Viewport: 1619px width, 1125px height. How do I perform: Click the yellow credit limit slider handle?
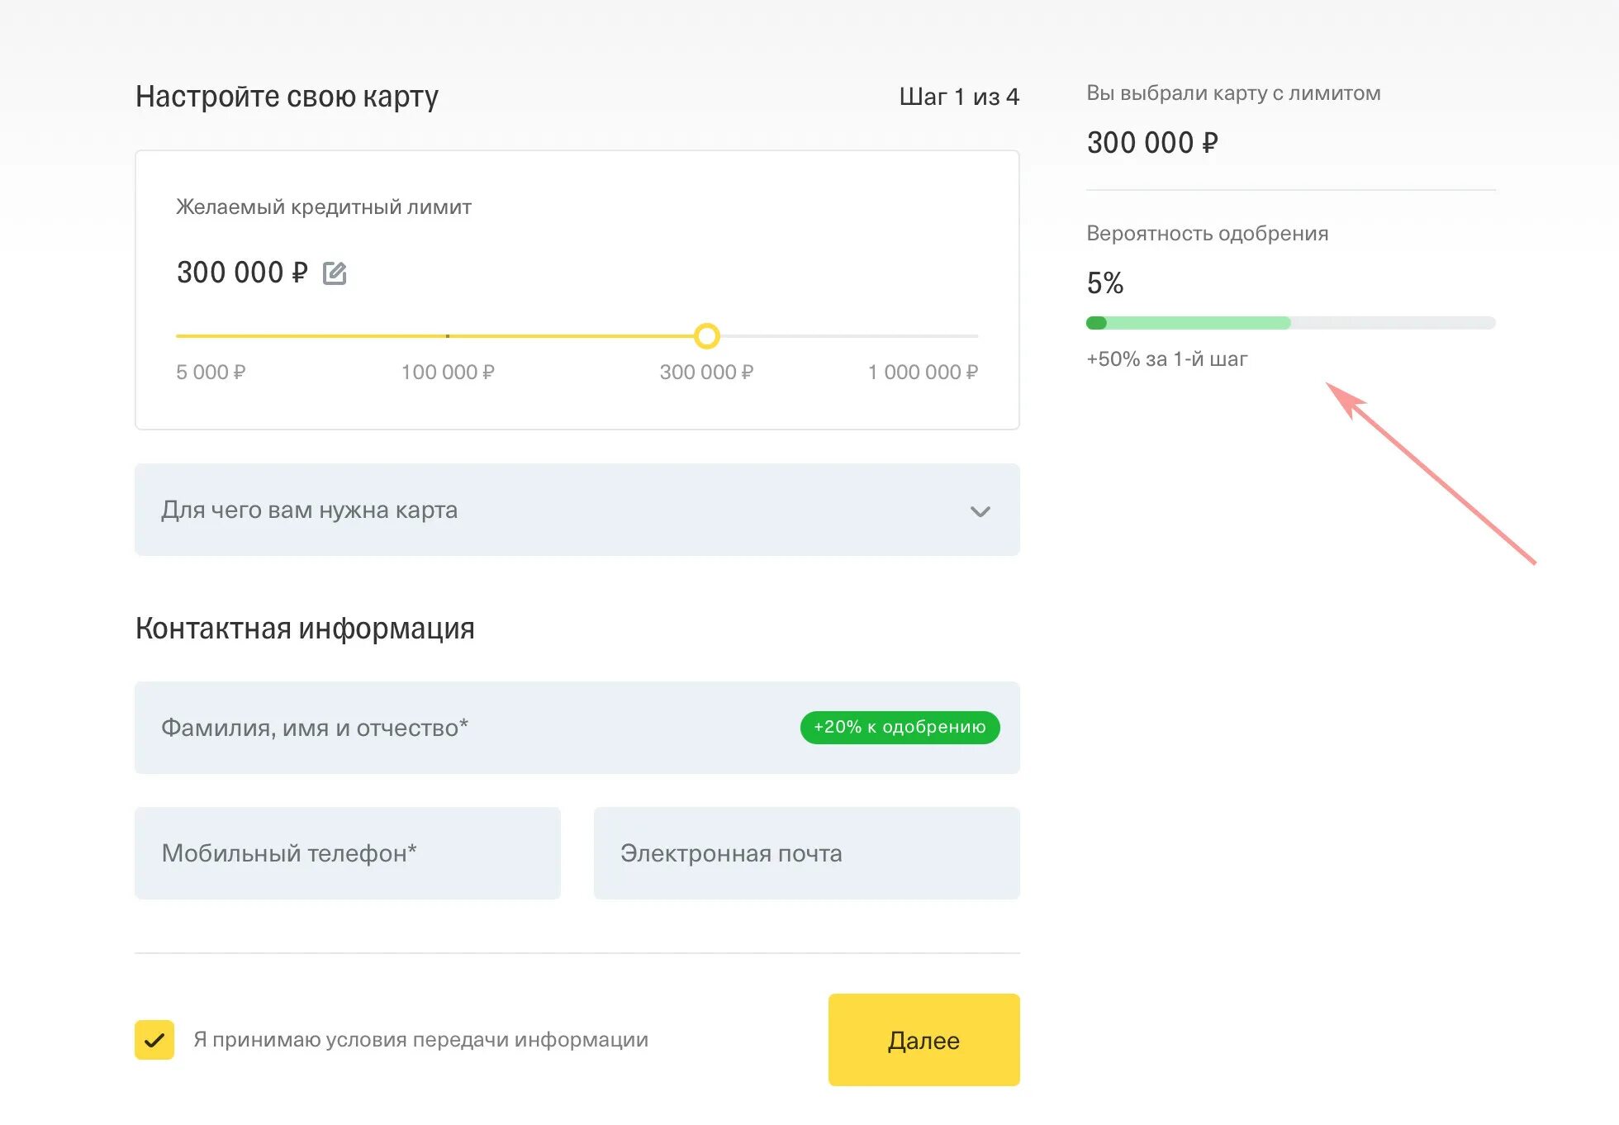tap(707, 336)
